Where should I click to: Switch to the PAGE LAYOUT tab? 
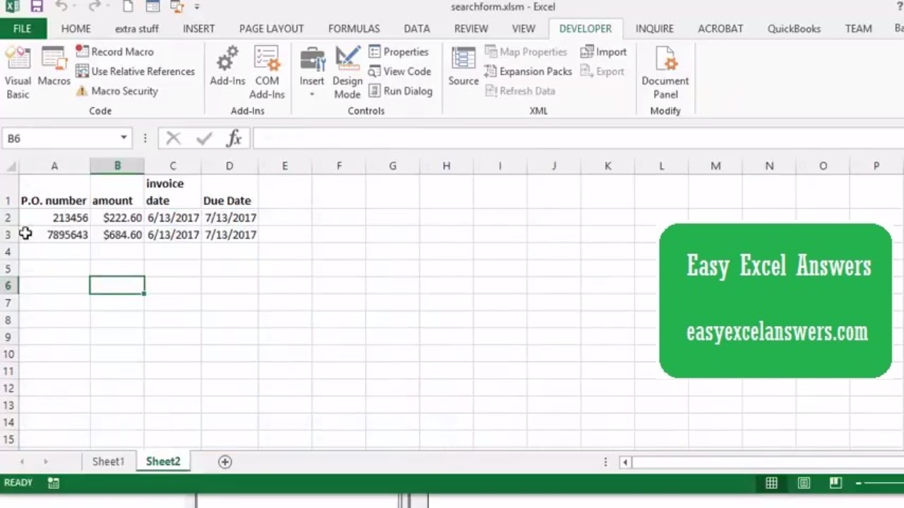tap(271, 29)
